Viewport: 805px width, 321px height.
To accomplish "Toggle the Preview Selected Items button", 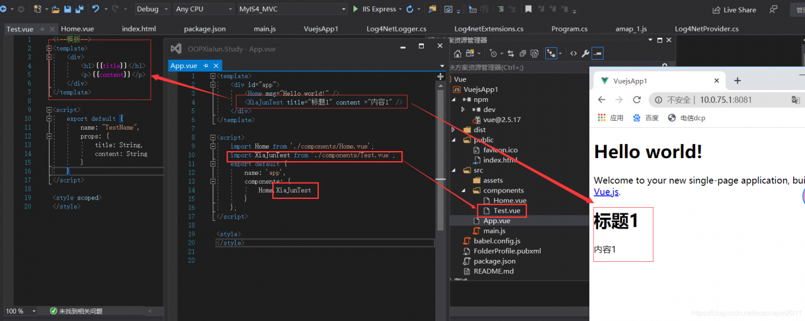I will [597, 53].
